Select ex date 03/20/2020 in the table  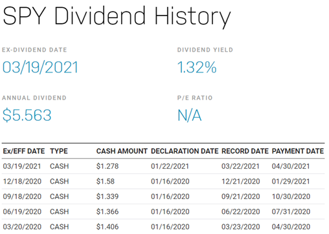[22, 227]
